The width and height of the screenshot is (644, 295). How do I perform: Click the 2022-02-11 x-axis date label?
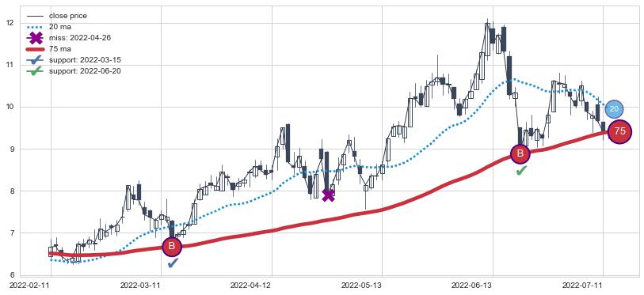pyautogui.click(x=29, y=285)
